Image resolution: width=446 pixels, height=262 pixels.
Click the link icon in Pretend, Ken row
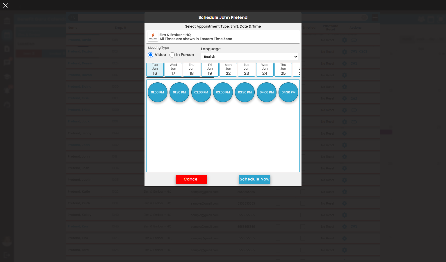354,227
